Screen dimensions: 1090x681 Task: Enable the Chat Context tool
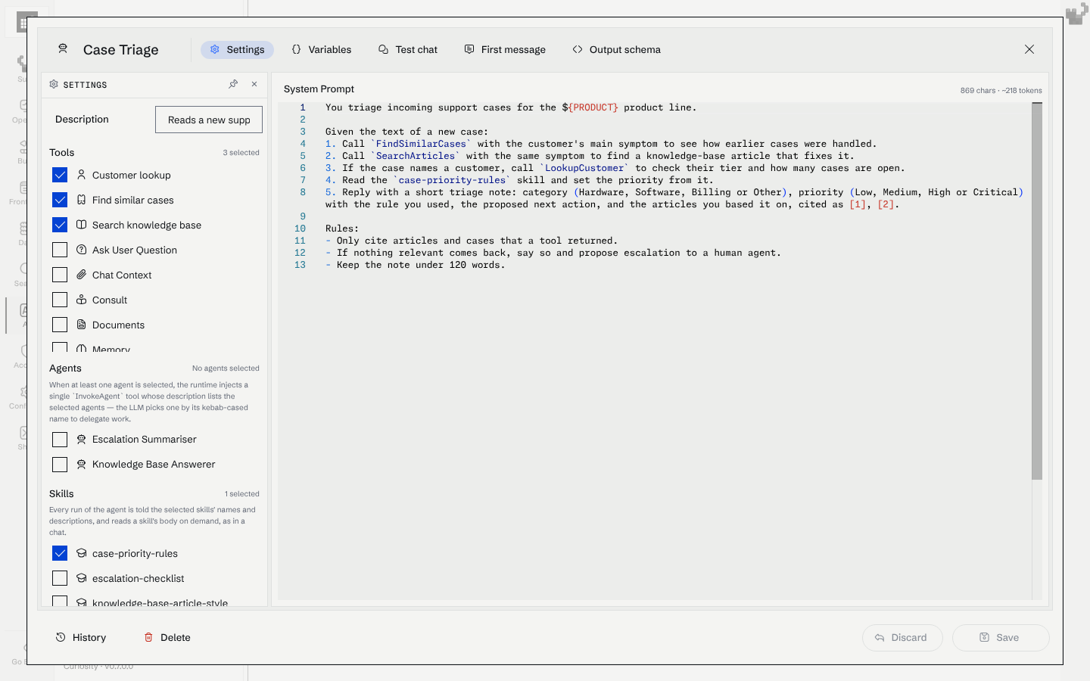[x=60, y=275]
